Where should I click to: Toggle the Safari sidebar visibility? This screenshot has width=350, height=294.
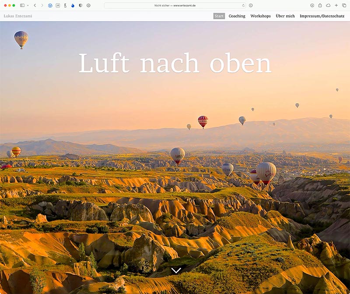[x=22, y=5]
